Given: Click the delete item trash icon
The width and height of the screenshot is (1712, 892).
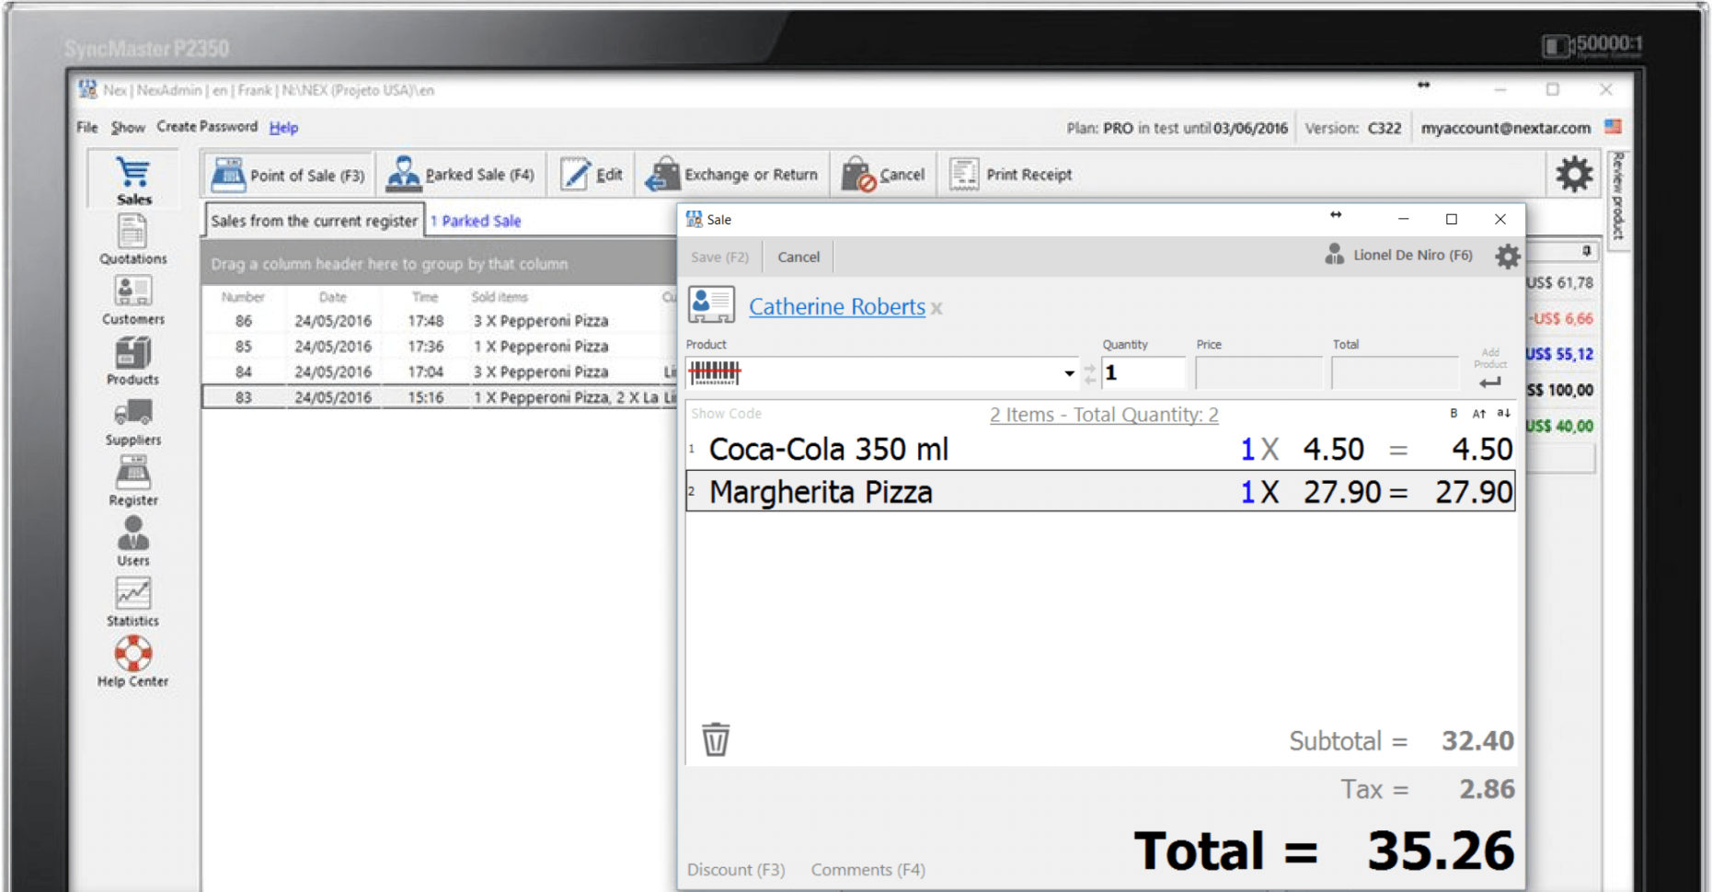Looking at the screenshot, I should pos(716,739).
